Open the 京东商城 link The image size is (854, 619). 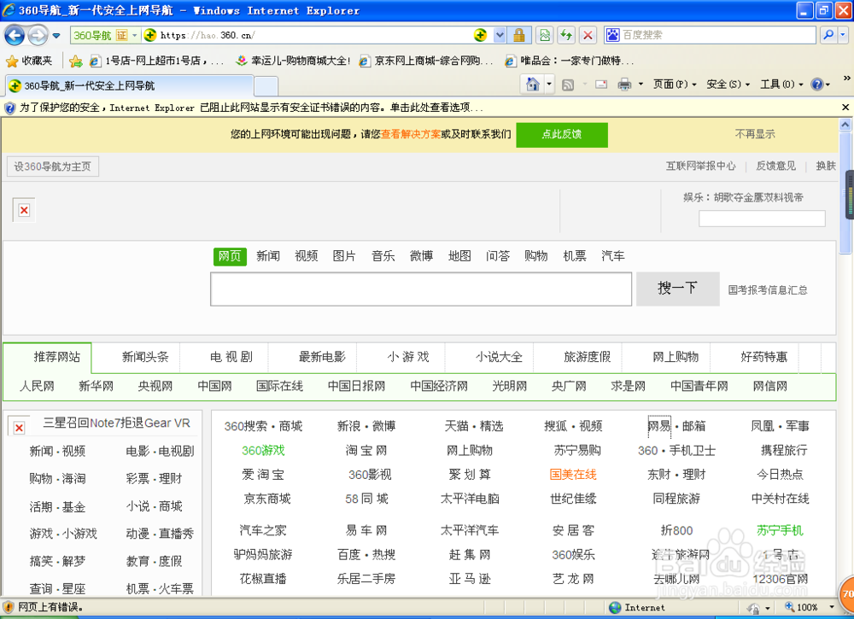point(266,499)
